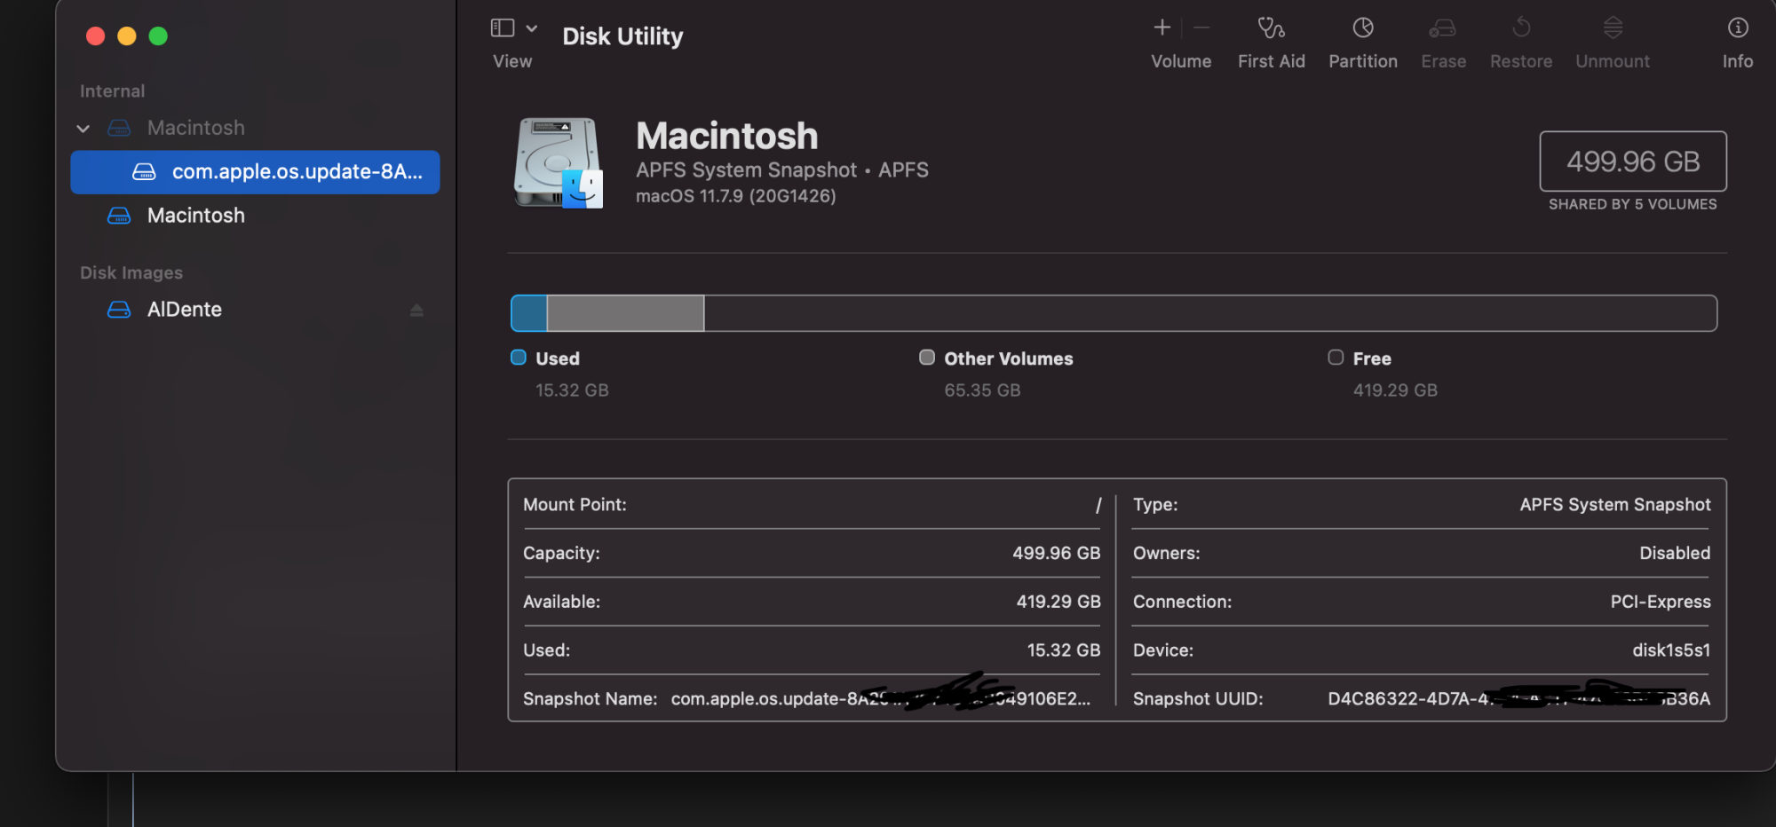Click the Macintosh disk thumbnail image
The image size is (1776, 827).
(x=559, y=163)
